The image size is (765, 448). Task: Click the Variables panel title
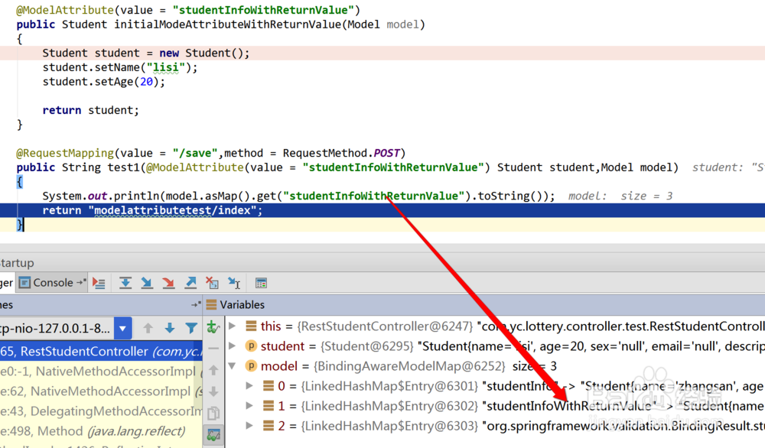(242, 305)
